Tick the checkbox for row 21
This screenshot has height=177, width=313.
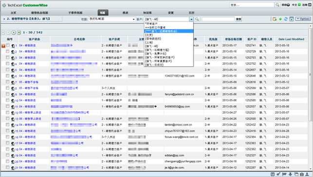8,167
